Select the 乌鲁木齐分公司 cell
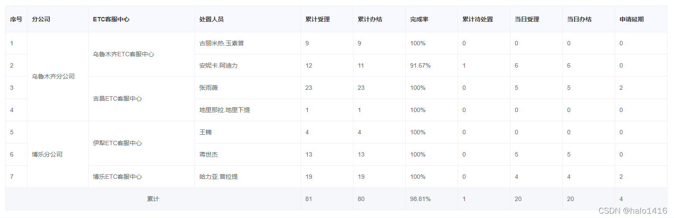The width and height of the screenshot is (674, 218). 58,77
